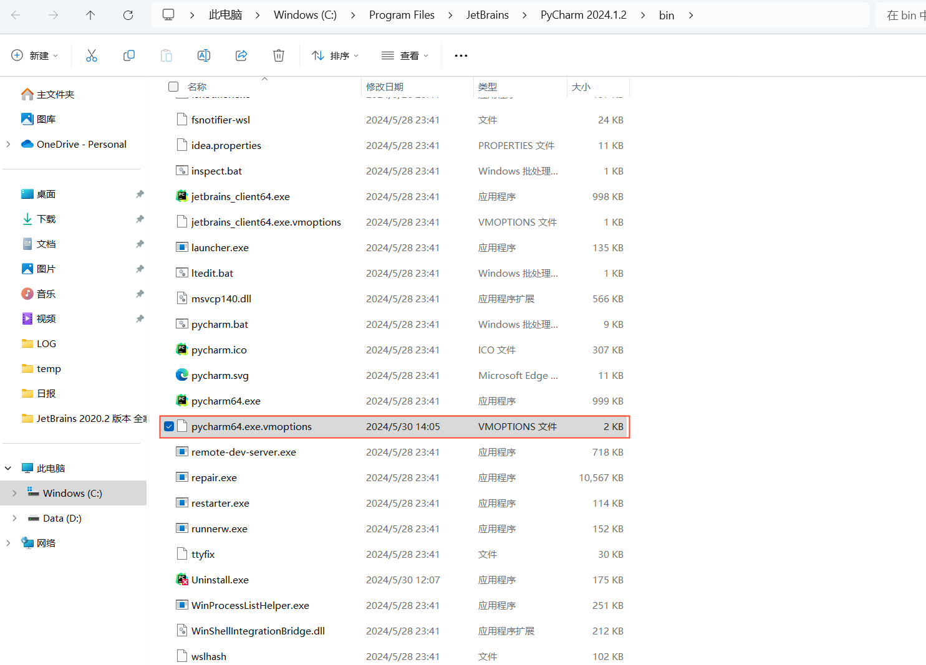This screenshot has width=926, height=665.
Task: Click Program Files in the address bar
Action: (402, 15)
